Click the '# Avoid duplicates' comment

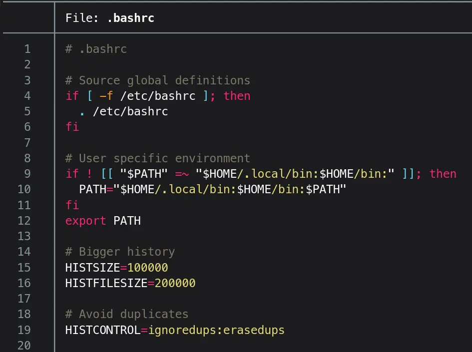127,314
